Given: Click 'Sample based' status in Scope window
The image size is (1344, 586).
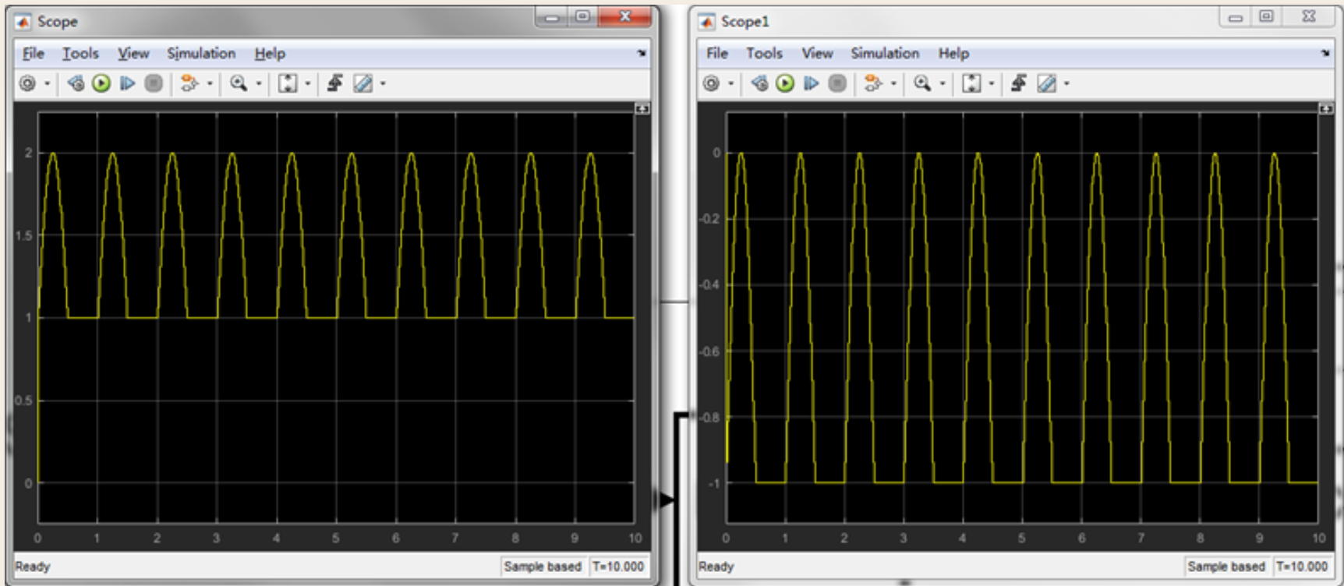Looking at the screenshot, I should click(543, 567).
